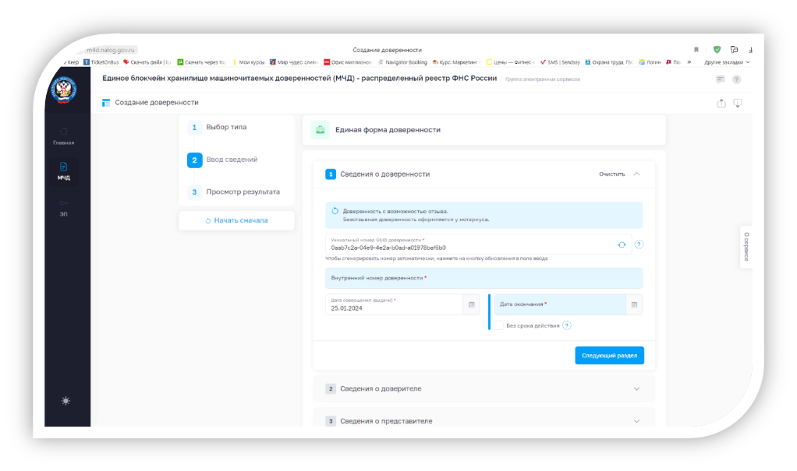Click the Внутренний номер доверенности input field
The height and width of the screenshot is (471, 797).
coord(484,278)
